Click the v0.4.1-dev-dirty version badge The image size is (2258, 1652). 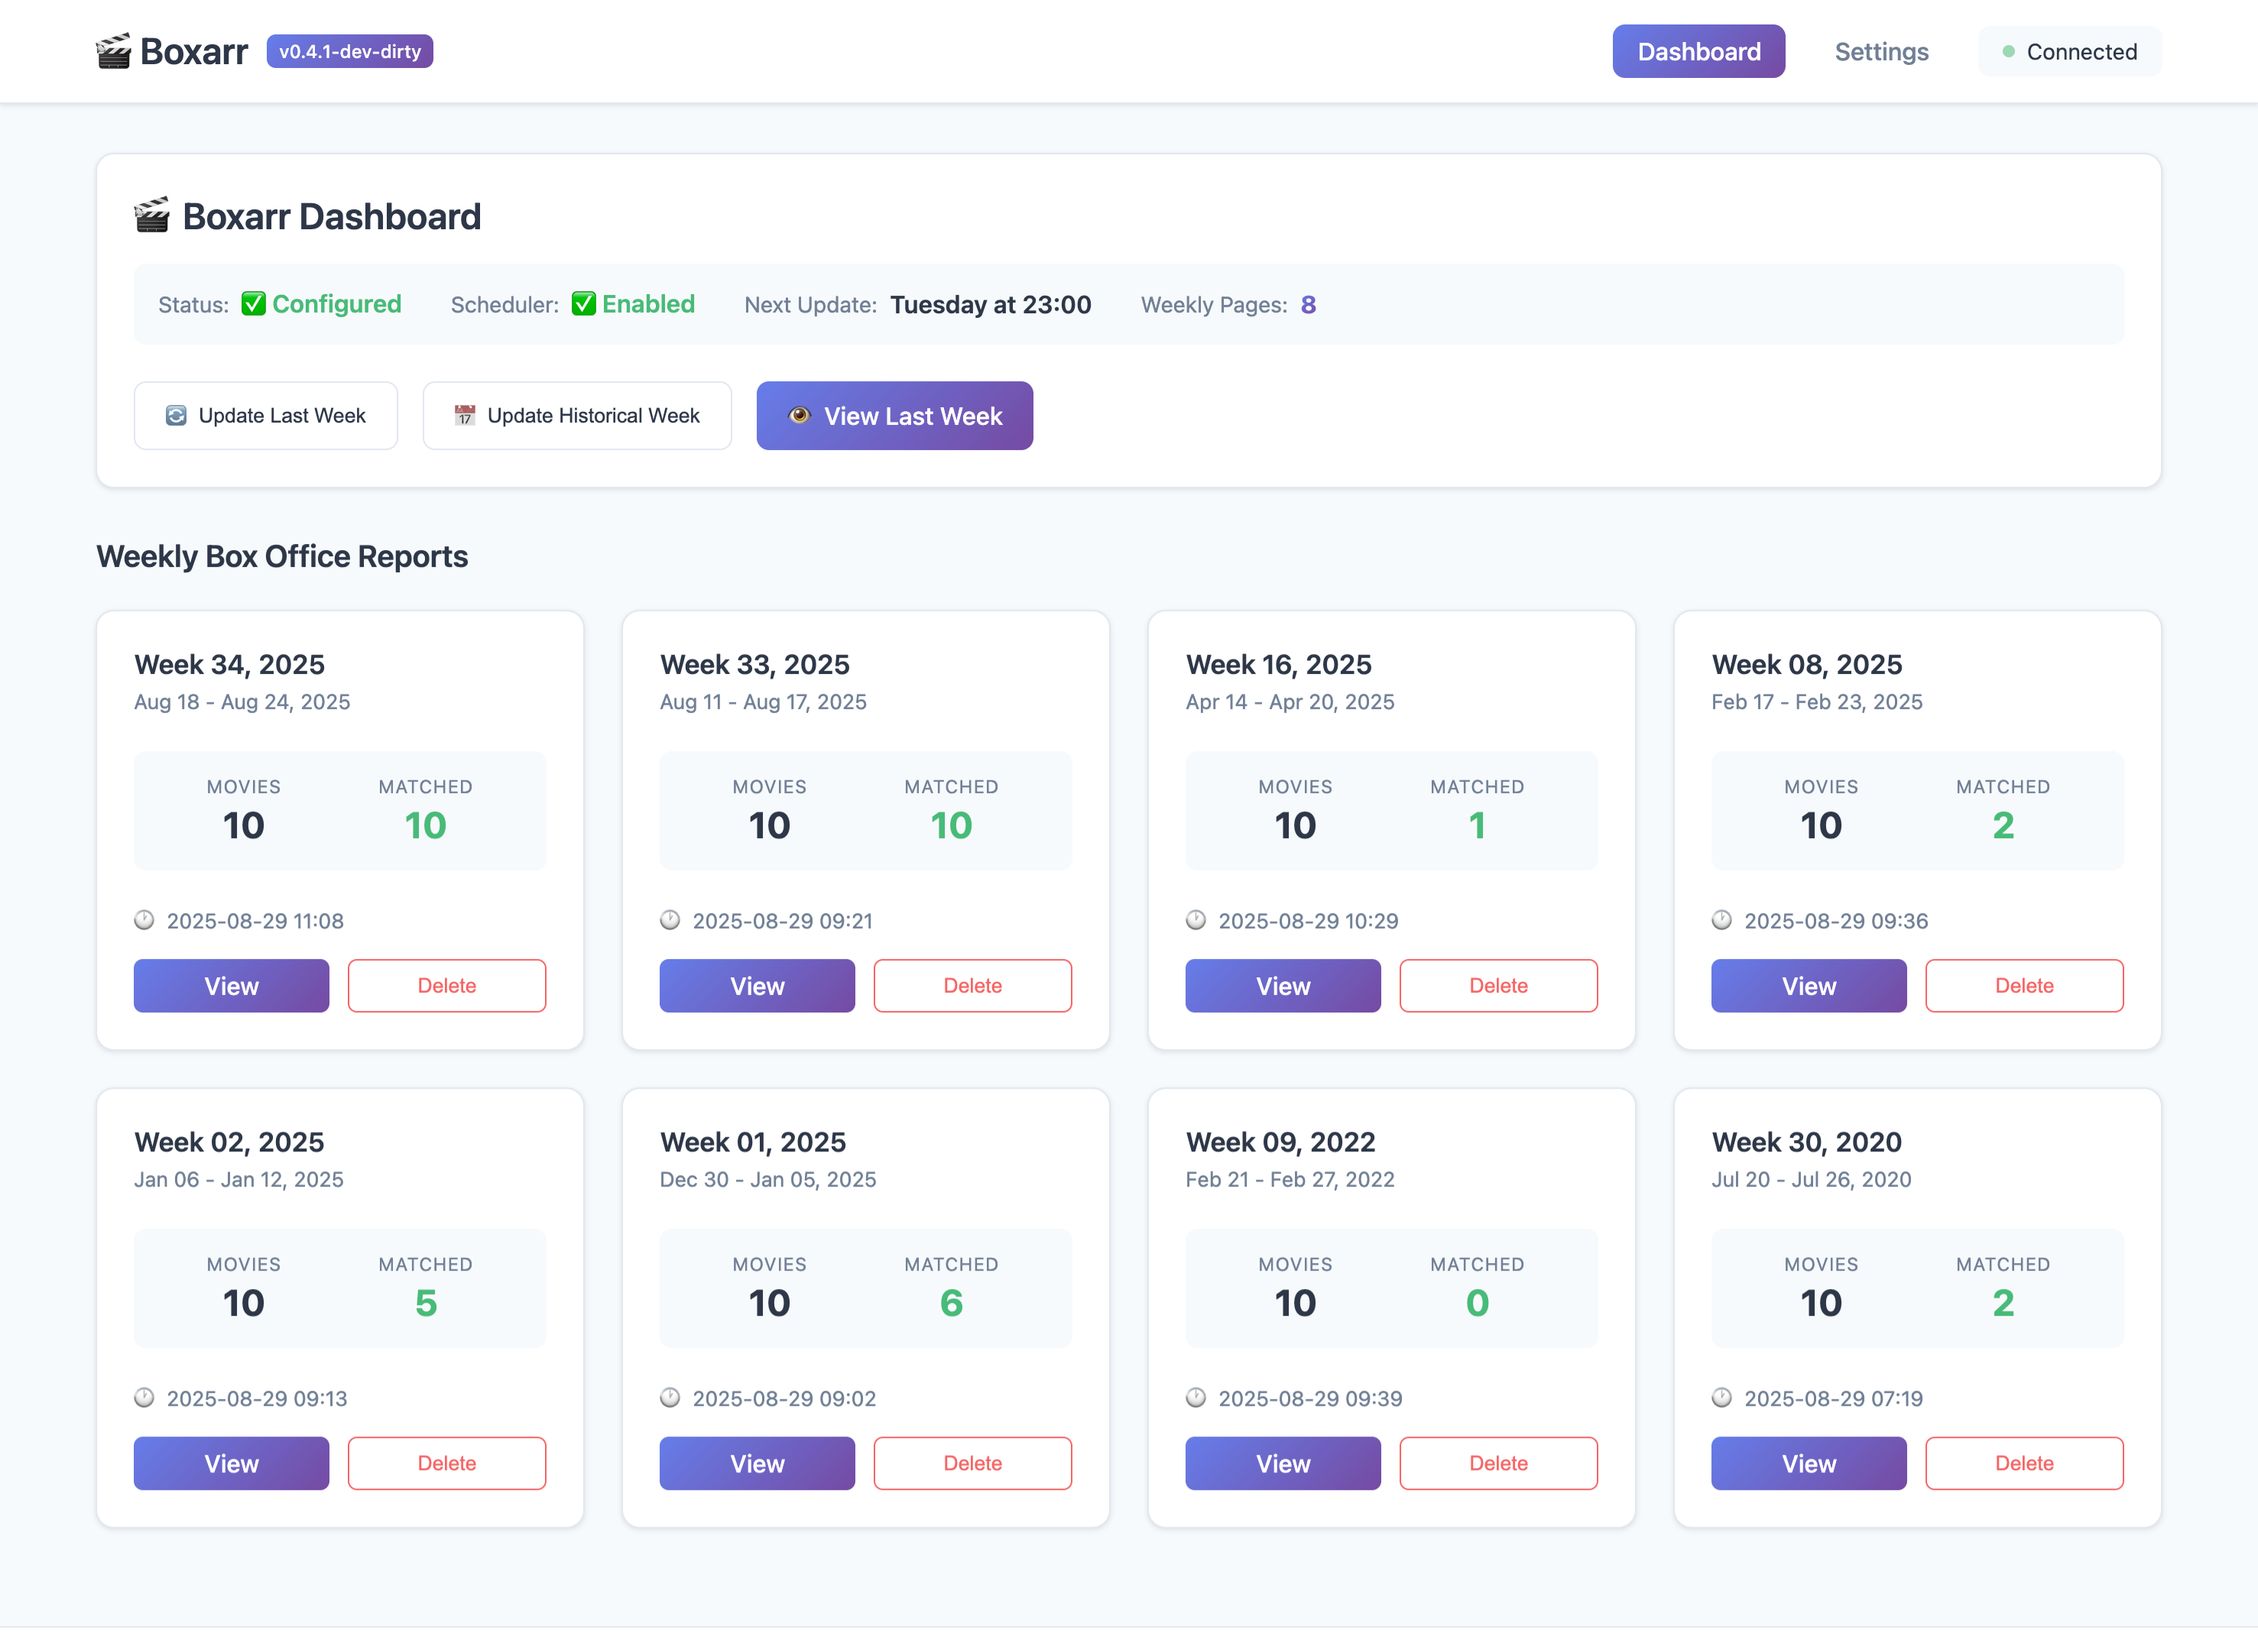coord(349,51)
